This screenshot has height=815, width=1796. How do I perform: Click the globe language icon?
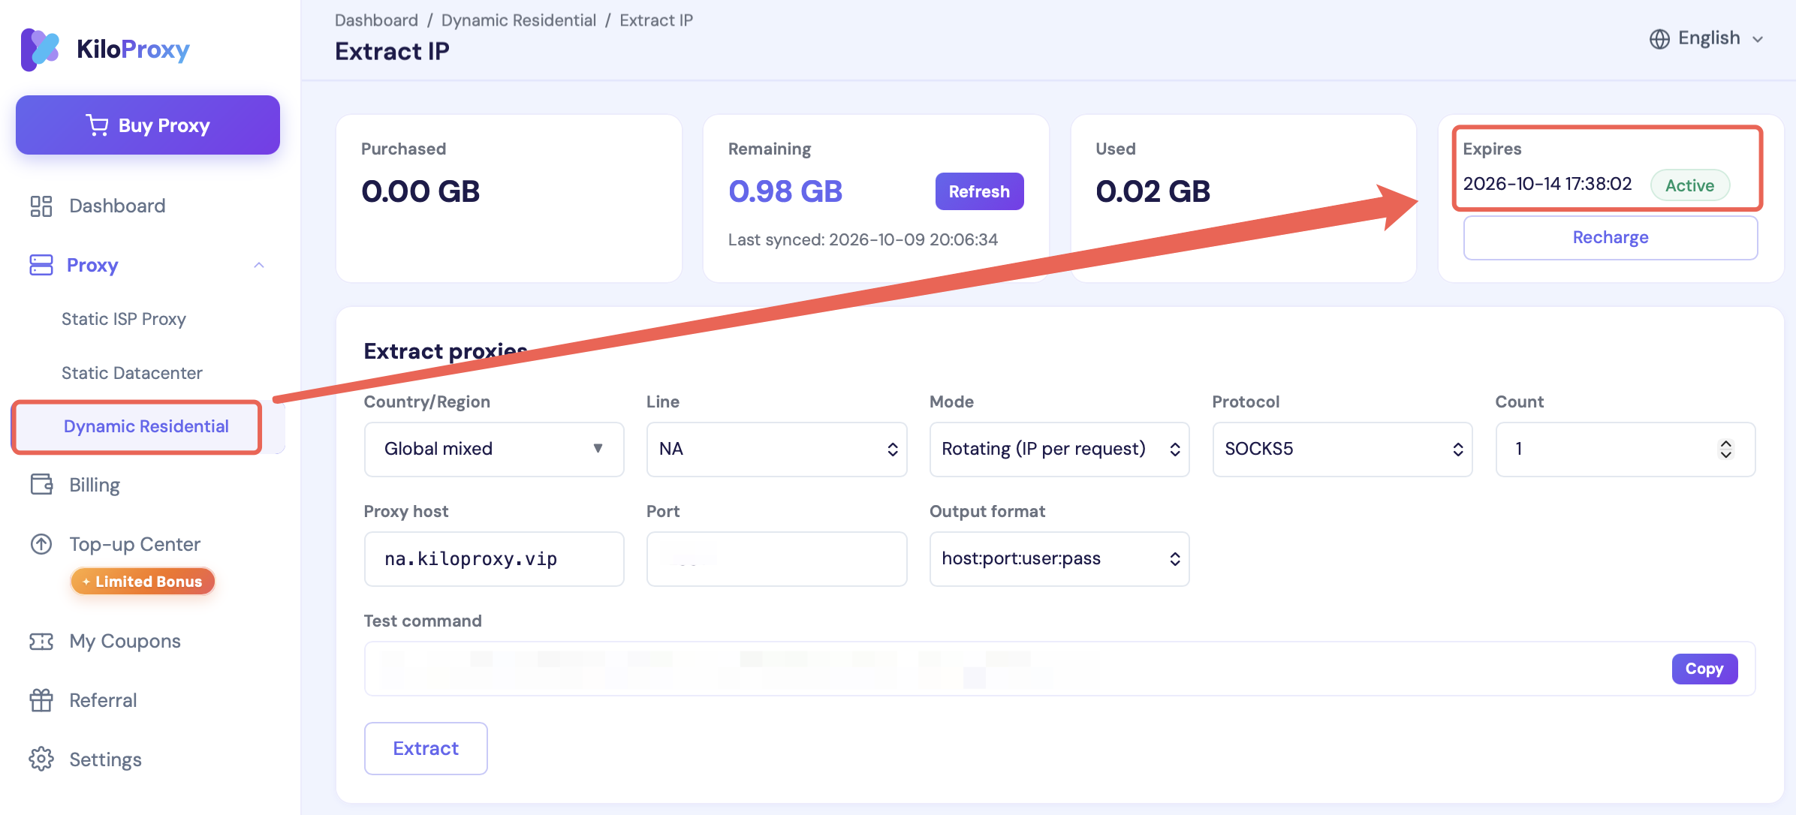1659,39
